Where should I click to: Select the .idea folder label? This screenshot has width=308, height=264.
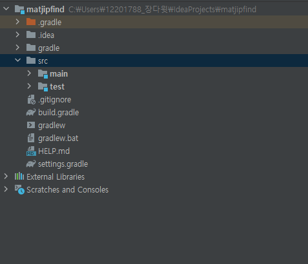(x=46, y=35)
